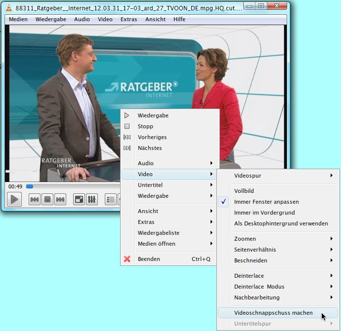Expand Deinterlace Modus submenu

tap(278, 287)
